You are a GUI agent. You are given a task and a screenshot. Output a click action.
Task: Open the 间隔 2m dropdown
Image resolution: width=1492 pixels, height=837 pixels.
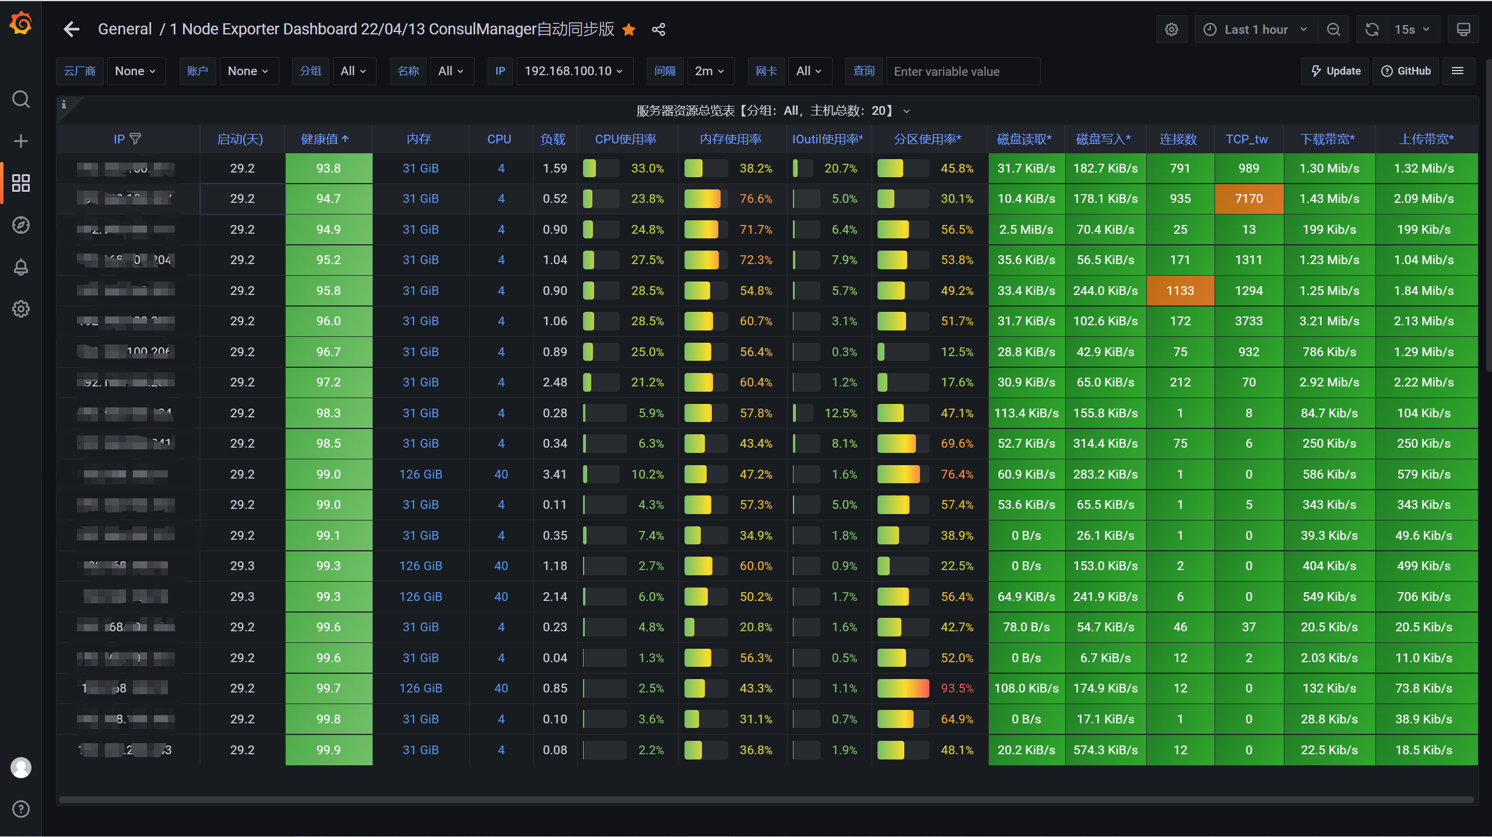click(710, 71)
